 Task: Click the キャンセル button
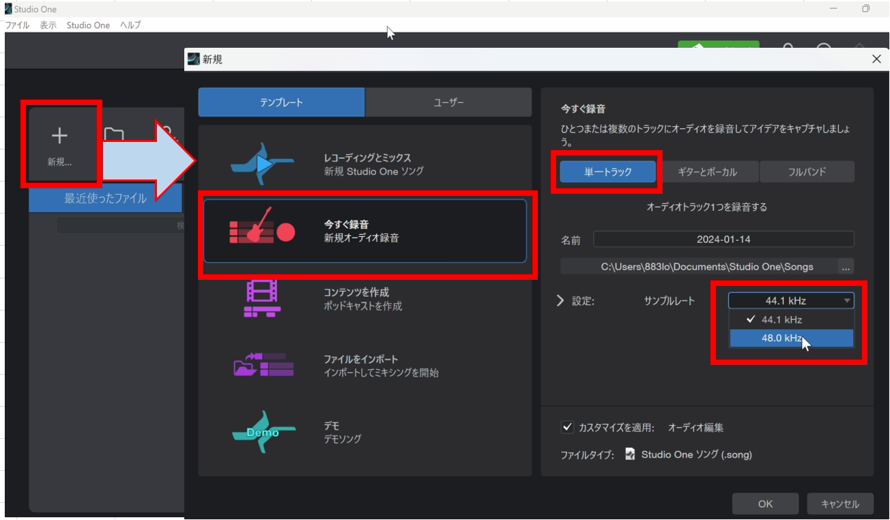(x=840, y=504)
